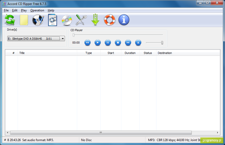The image size is (225, 145).
Task: Eject the disc with the eject button
Action: tap(138, 43)
